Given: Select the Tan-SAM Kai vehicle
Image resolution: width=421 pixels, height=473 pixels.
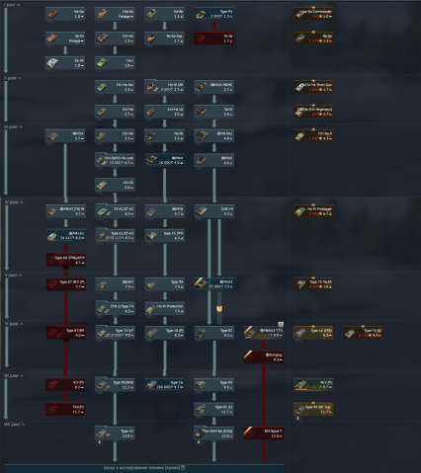Looking at the screenshot, I should pos(214,434).
